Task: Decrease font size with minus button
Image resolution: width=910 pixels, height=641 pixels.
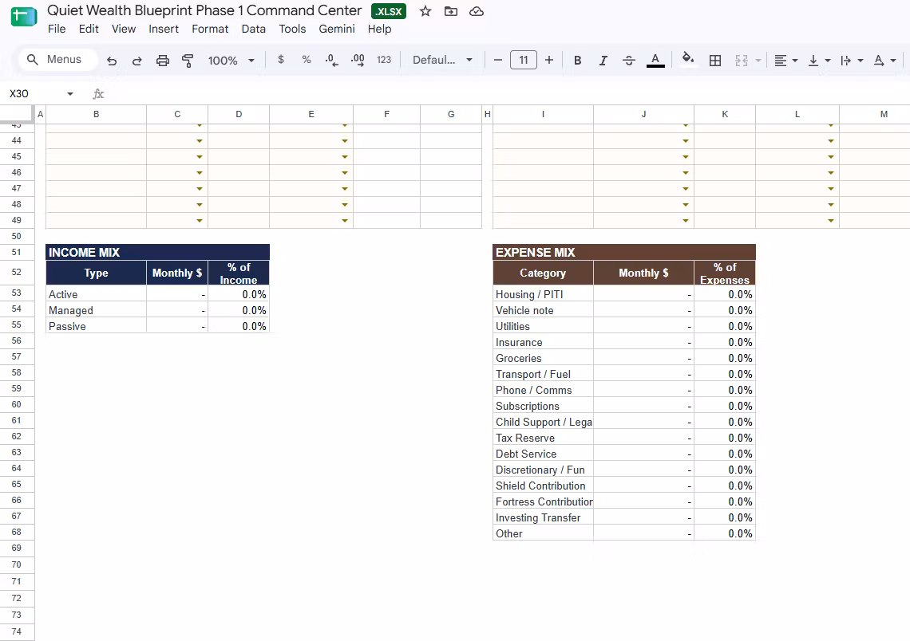Action: (x=497, y=60)
